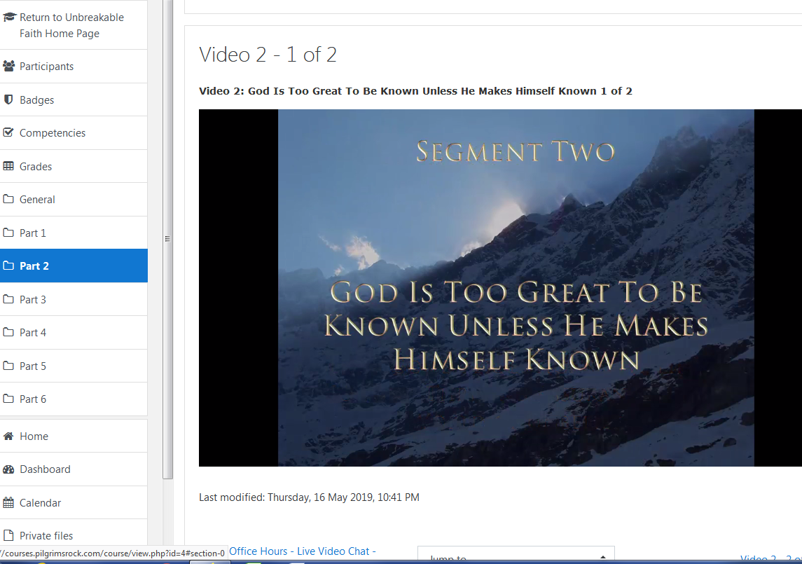Click the Competencies checkmark icon
The width and height of the screenshot is (802, 564).
[x=9, y=133]
